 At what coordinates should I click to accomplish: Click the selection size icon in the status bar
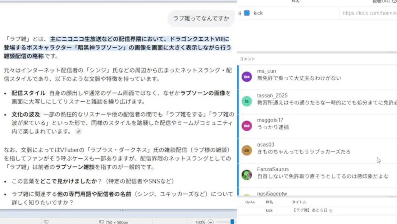pos(46,222)
